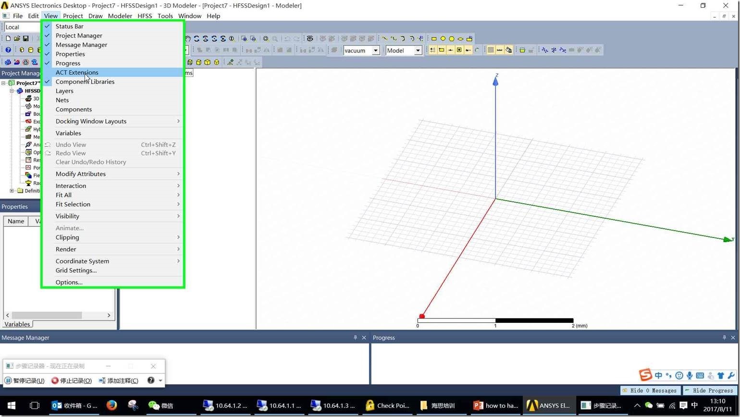Toggle Progress window visibility
This screenshot has width=740, height=417.
pos(113,63)
